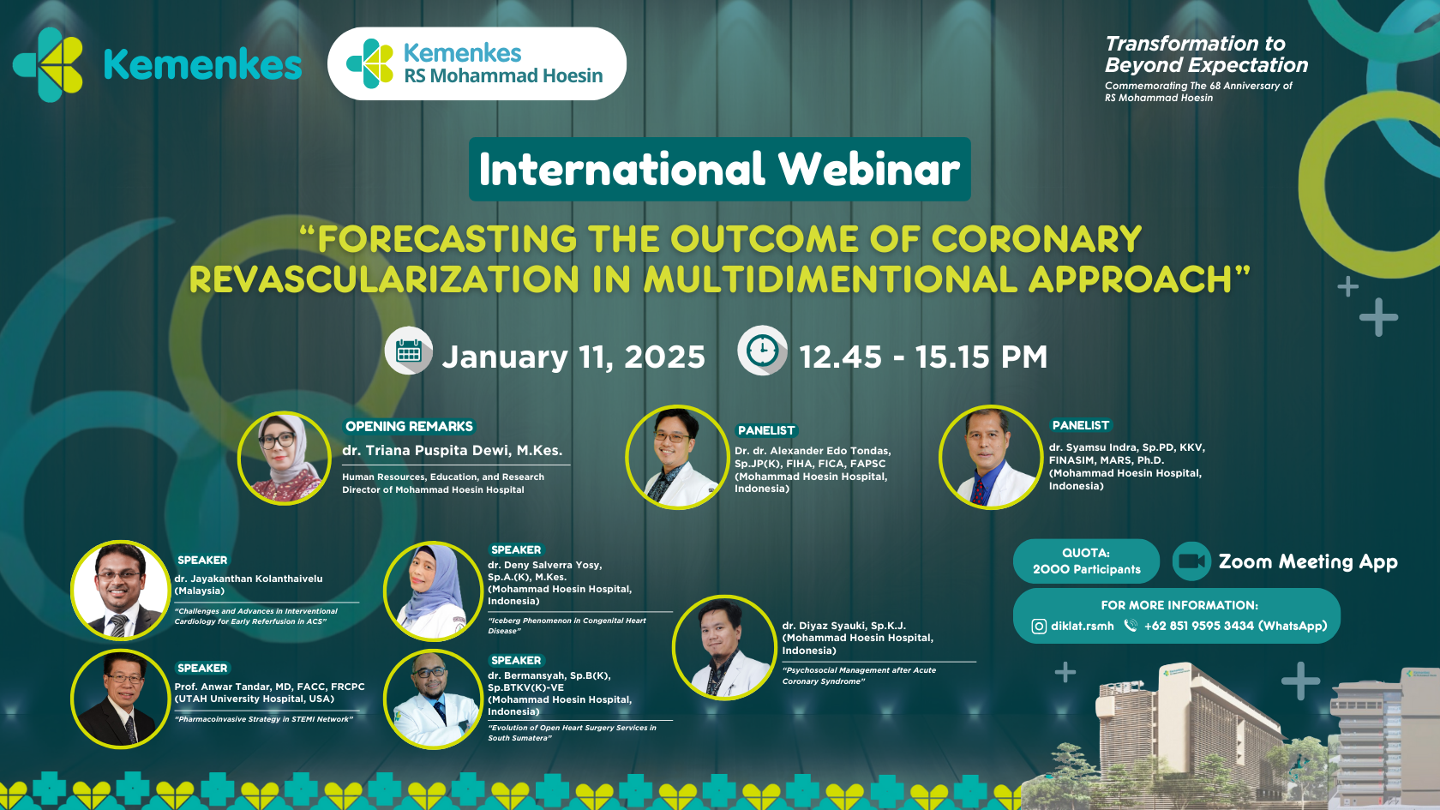Click 'Transformation to Beyond Expectation' heading
The image size is (1440, 810).
1206,54
